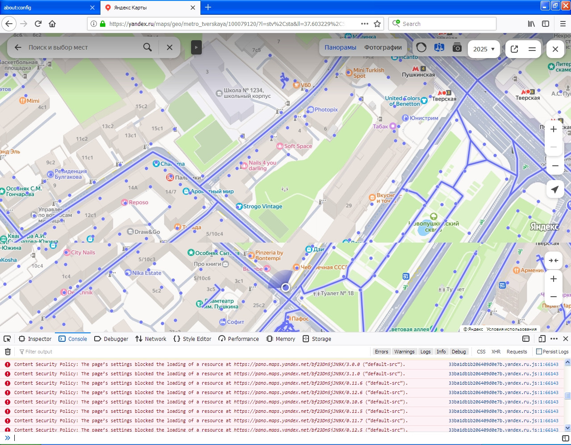Click the Photopix place label

[326, 109]
